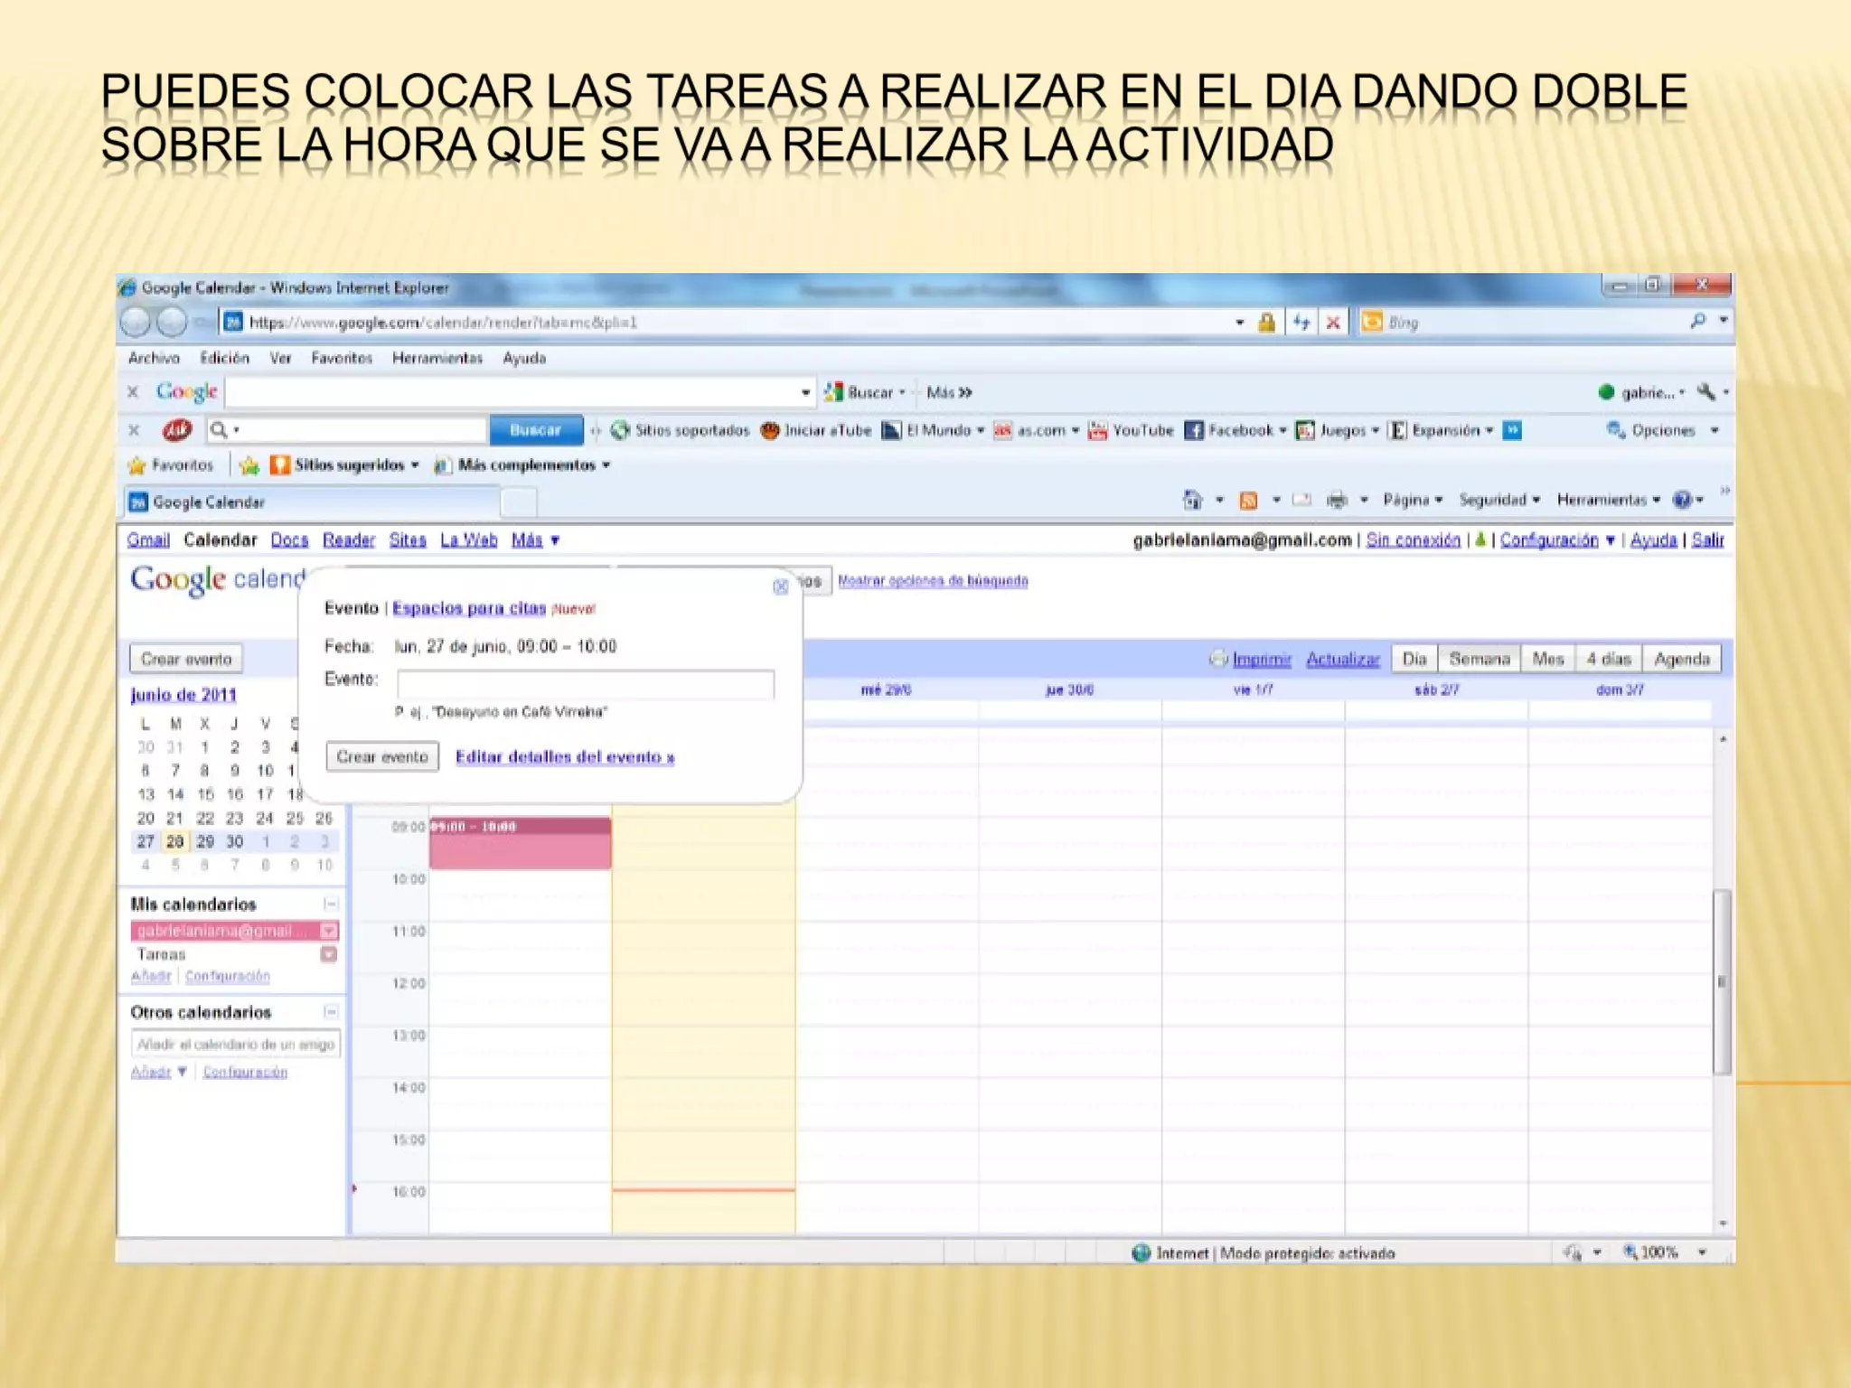Collapse the Mis calendarios section
The height and width of the screenshot is (1388, 1851).
click(331, 904)
